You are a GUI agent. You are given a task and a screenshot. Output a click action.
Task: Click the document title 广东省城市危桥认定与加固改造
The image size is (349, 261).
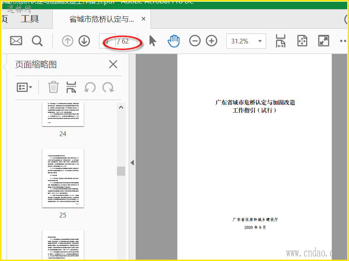(255, 102)
